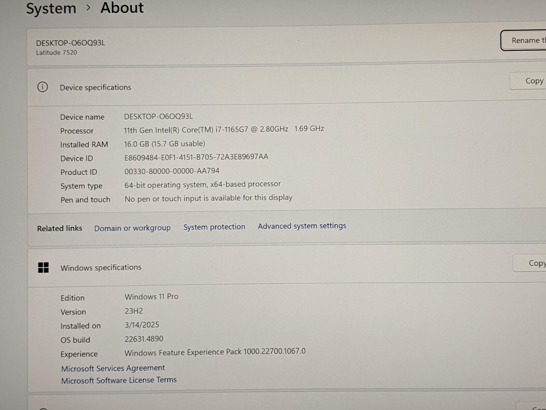Click the Product ID label
Screen dimensions: 546x410
(x=79, y=172)
